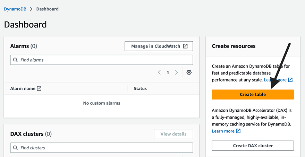Click the Create DAX cluster button
Screen dimensions: 305x157
click(x=253, y=146)
